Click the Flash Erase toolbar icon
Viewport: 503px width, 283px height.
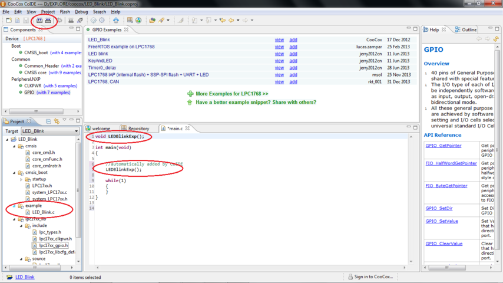click(80, 20)
